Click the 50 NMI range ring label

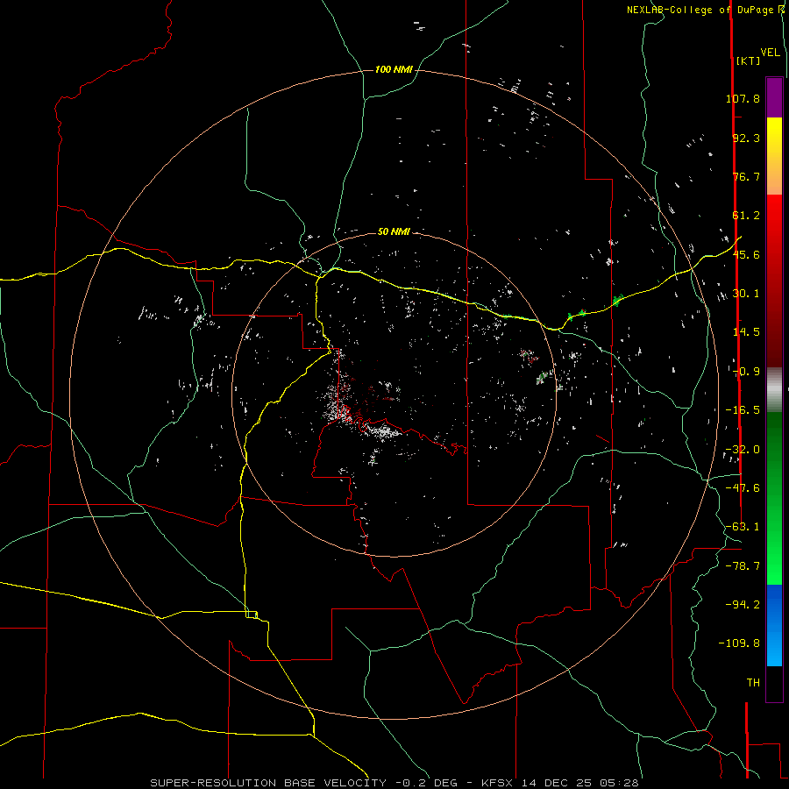[394, 231]
